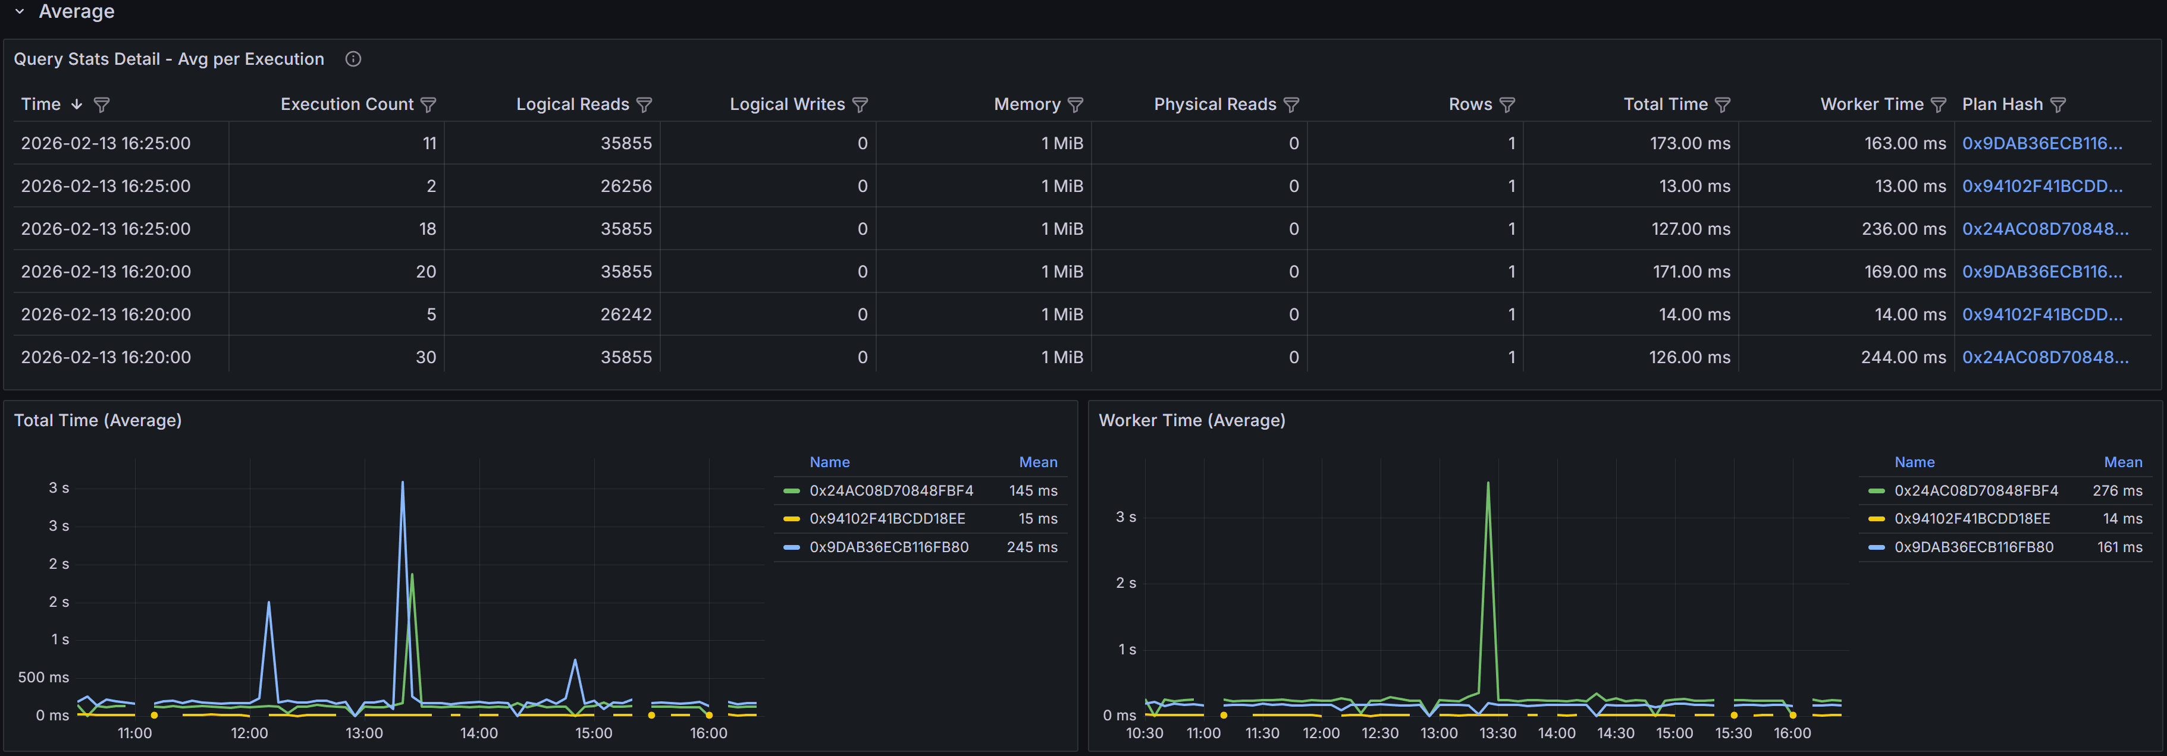The image size is (2167, 756).
Task: Sort table by Total Time header
Action: point(1665,104)
